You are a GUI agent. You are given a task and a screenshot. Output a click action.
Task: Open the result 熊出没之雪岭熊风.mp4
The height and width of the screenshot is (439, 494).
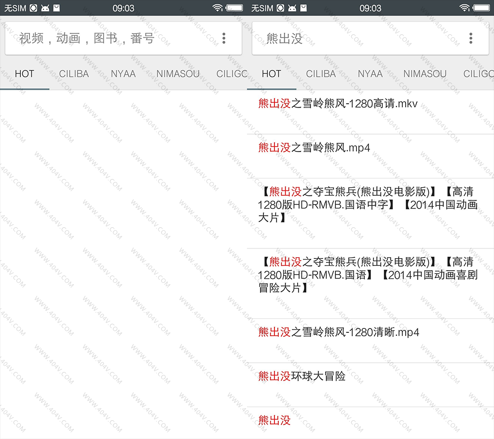pos(314,148)
